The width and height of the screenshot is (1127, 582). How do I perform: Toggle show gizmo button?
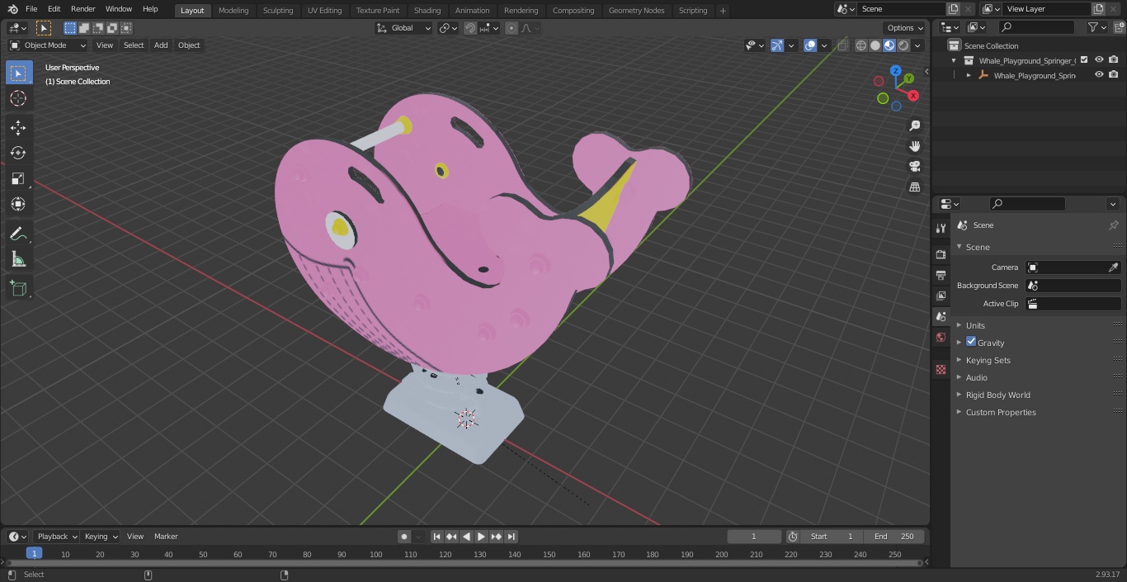[777, 45]
